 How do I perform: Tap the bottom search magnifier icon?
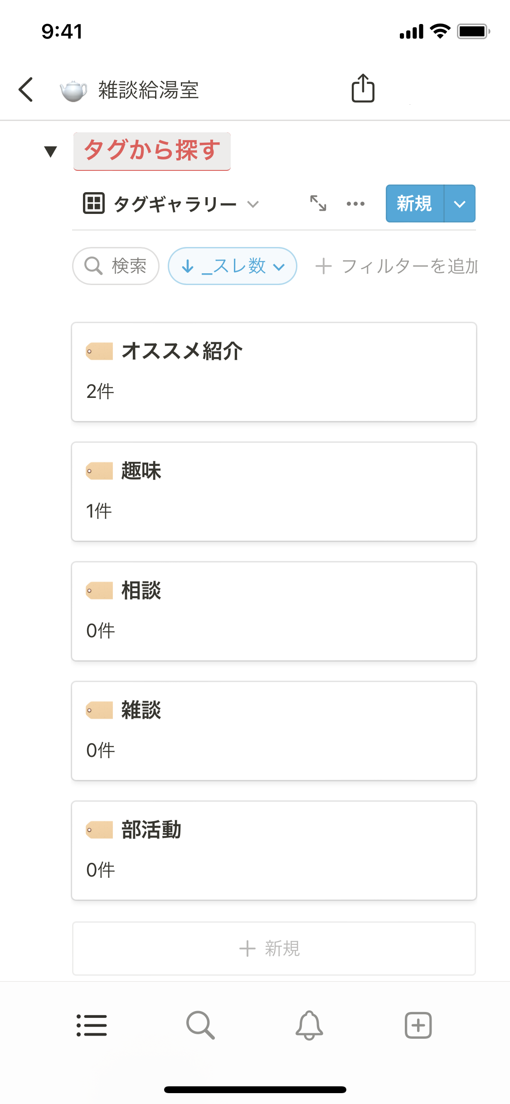[200, 1025]
